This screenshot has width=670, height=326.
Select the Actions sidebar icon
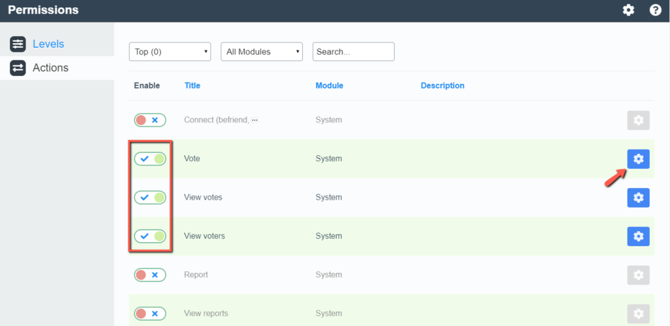[18, 68]
